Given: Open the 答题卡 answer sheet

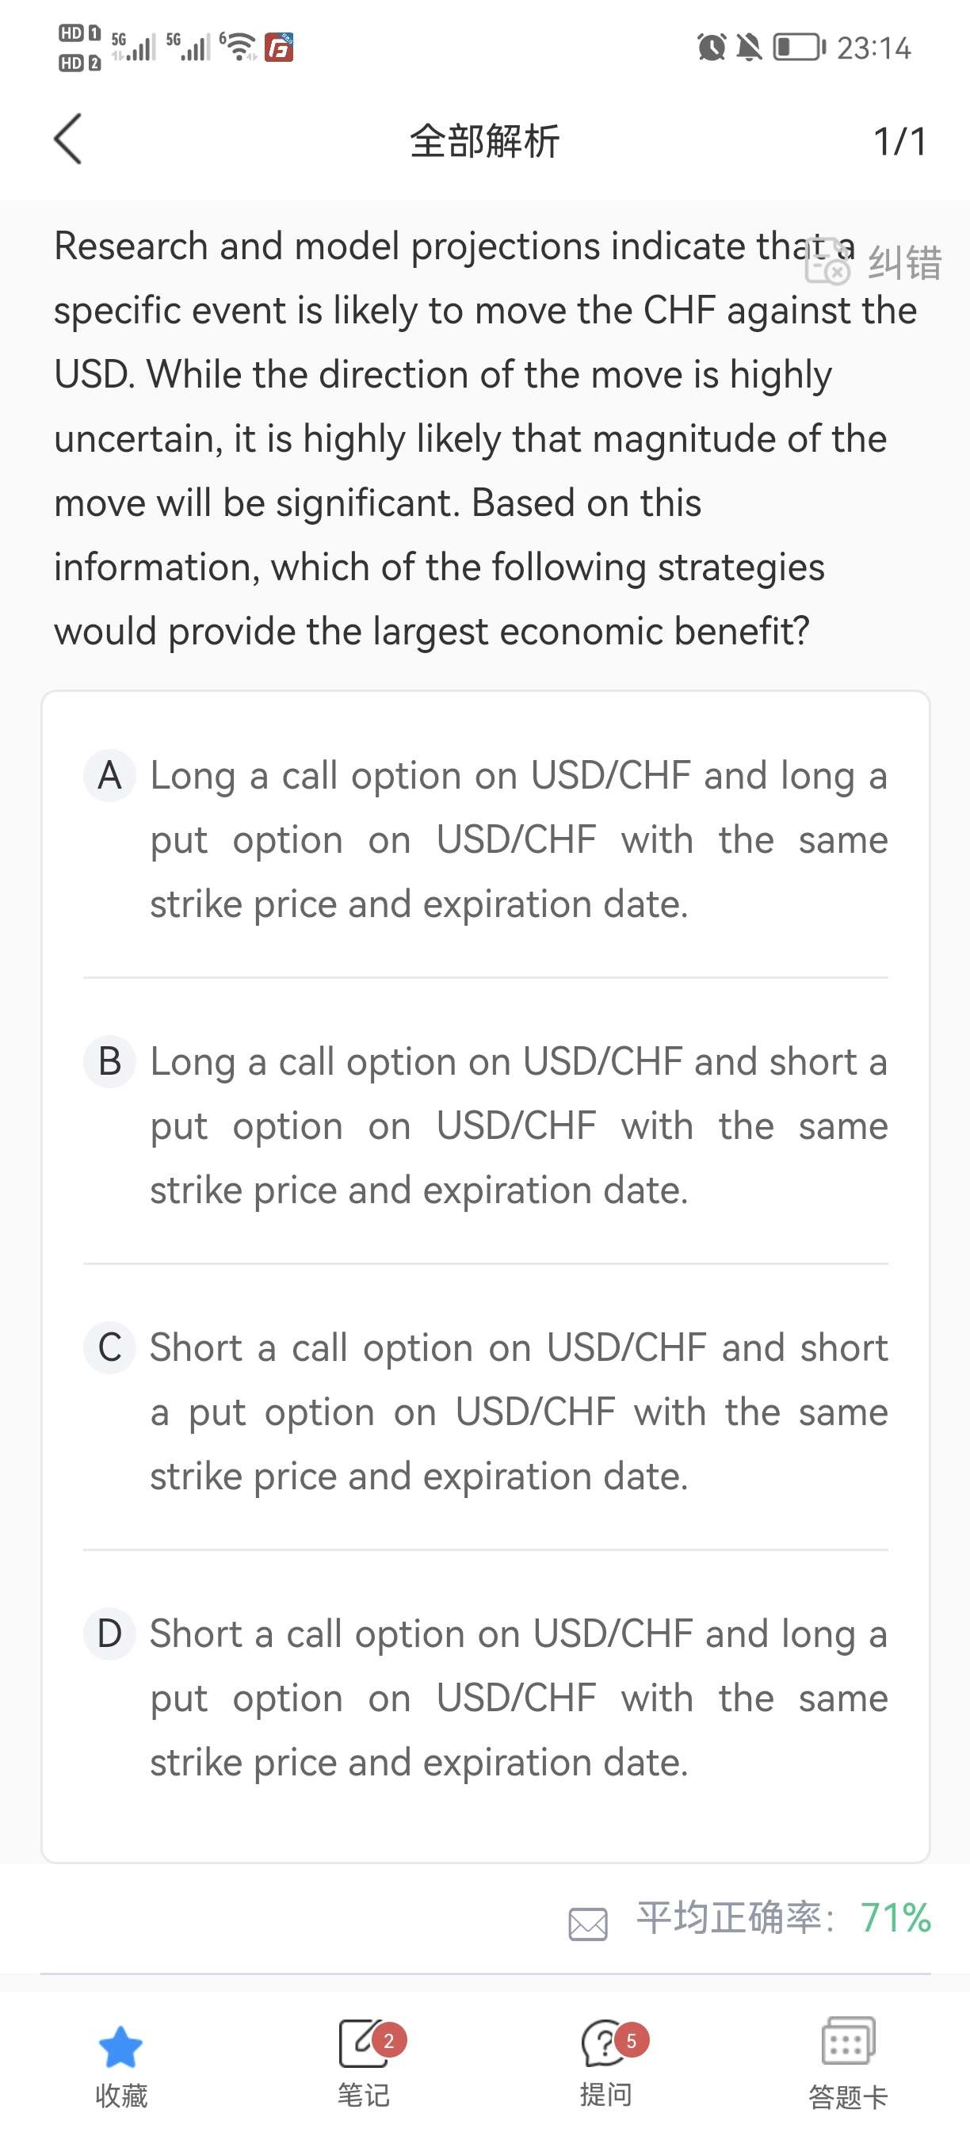Looking at the screenshot, I should coord(847,2043).
